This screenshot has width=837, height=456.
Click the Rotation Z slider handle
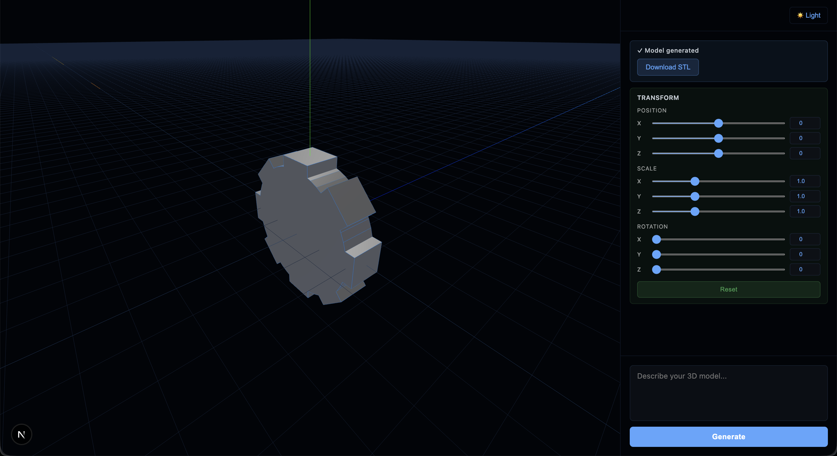656,270
